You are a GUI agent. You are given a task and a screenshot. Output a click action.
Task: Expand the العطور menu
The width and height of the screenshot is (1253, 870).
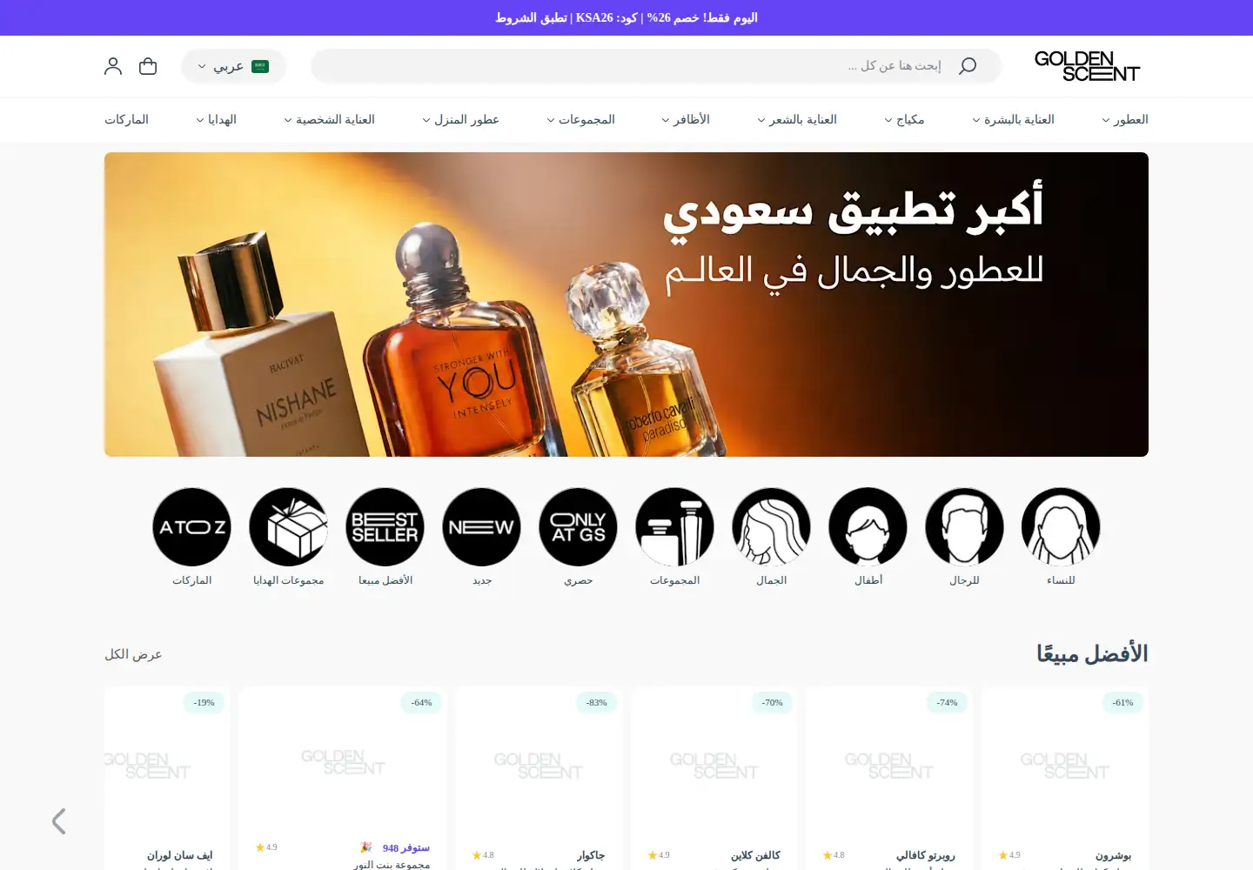(x=1125, y=119)
